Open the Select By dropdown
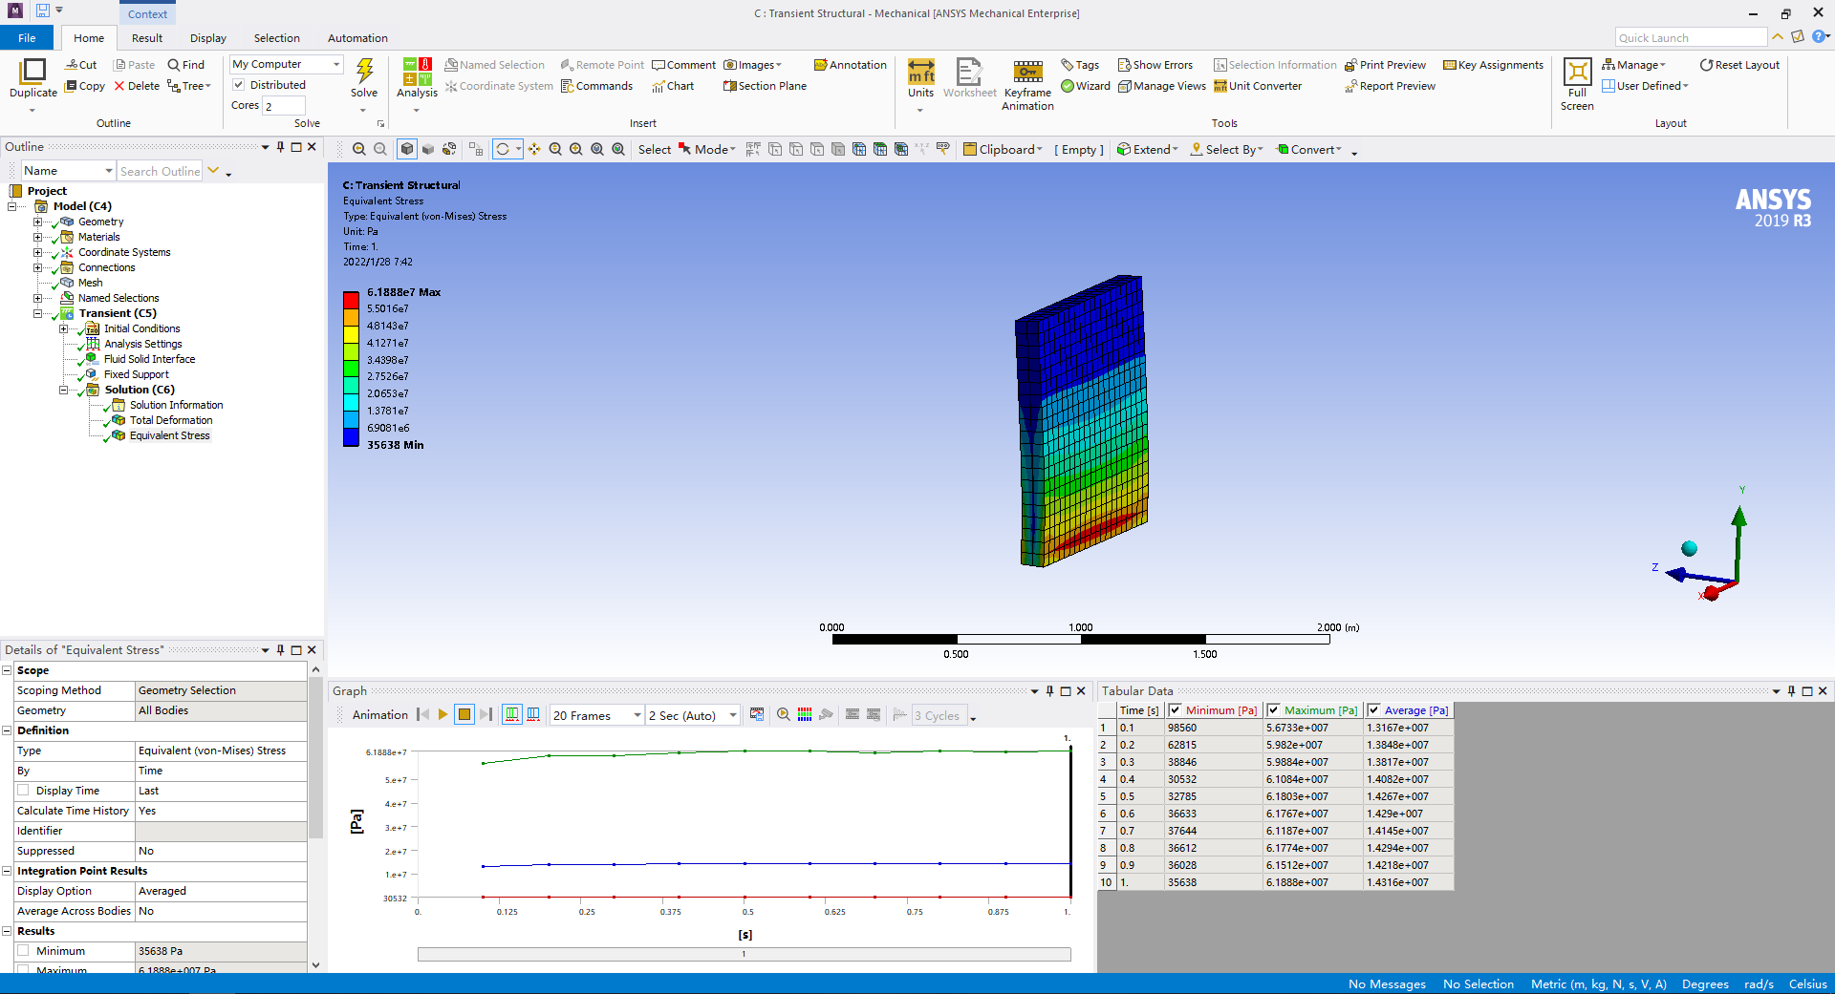This screenshot has width=1835, height=994. coord(1227,149)
